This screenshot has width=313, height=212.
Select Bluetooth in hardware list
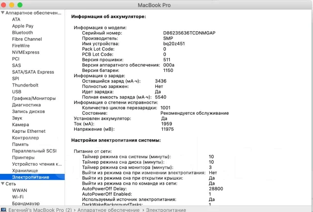22,33
